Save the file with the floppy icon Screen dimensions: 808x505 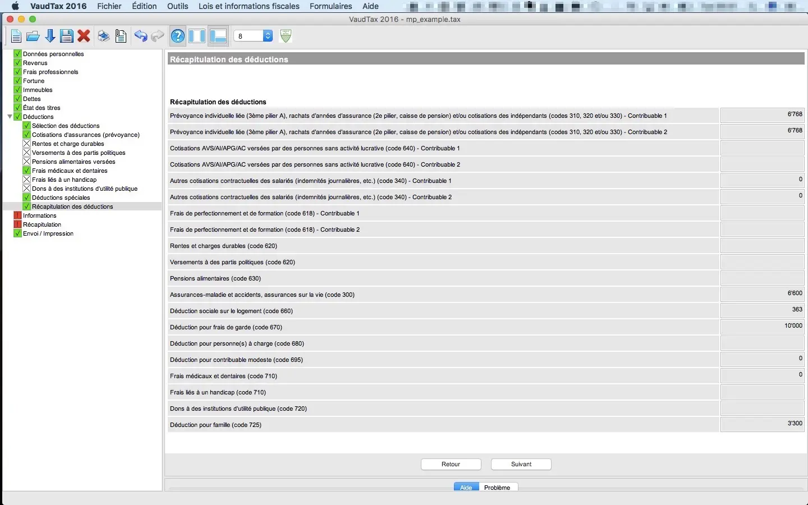click(67, 36)
